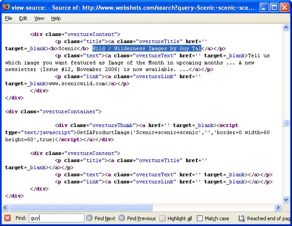
Task: Click the Find text input field
Action: click(56, 218)
